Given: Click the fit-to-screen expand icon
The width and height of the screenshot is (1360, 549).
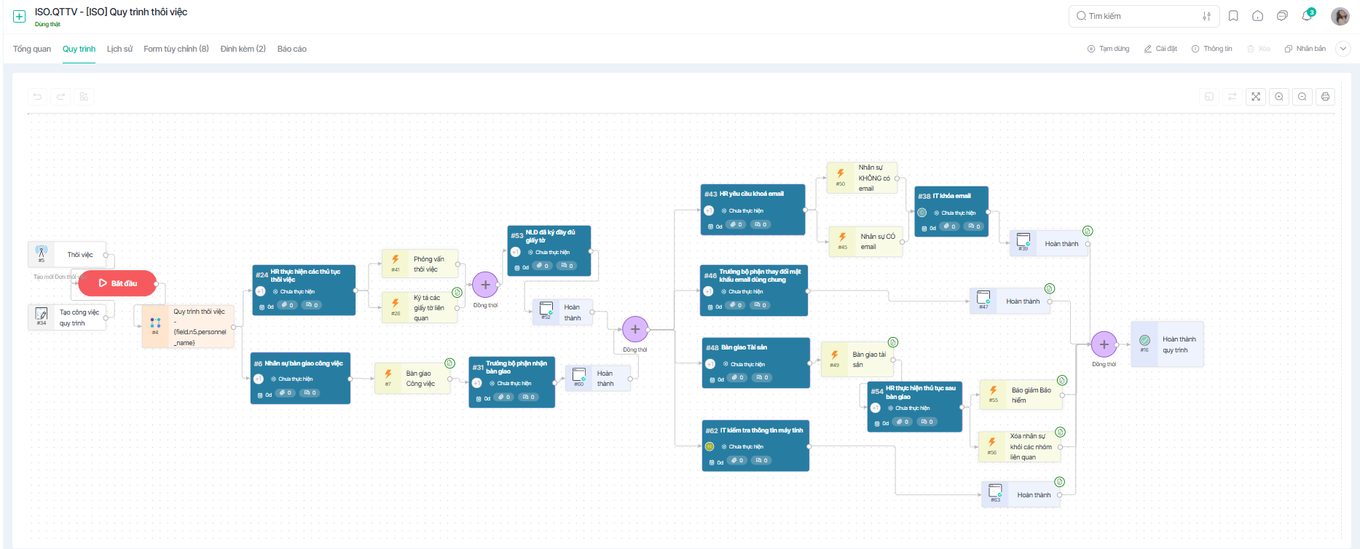Looking at the screenshot, I should tap(1256, 96).
